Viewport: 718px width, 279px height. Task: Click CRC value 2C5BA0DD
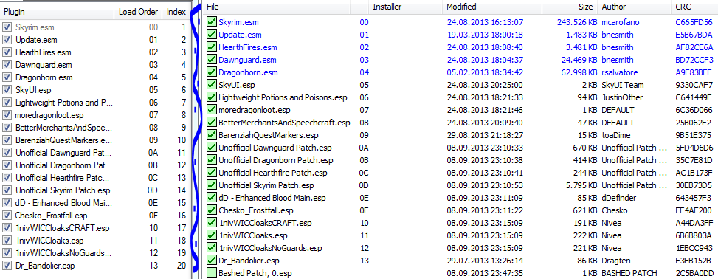click(x=694, y=274)
